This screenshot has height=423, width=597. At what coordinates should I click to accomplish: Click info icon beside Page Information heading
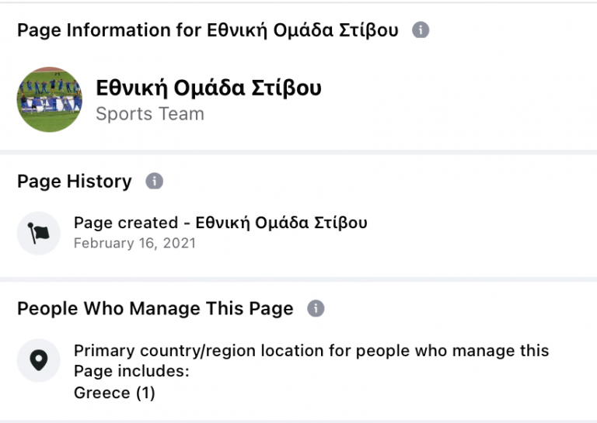click(421, 30)
